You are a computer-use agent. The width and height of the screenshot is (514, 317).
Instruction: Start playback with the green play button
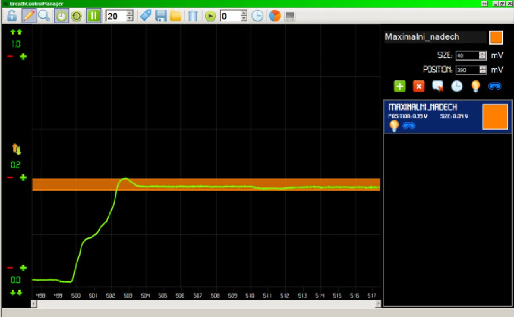(x=211, y=16)
